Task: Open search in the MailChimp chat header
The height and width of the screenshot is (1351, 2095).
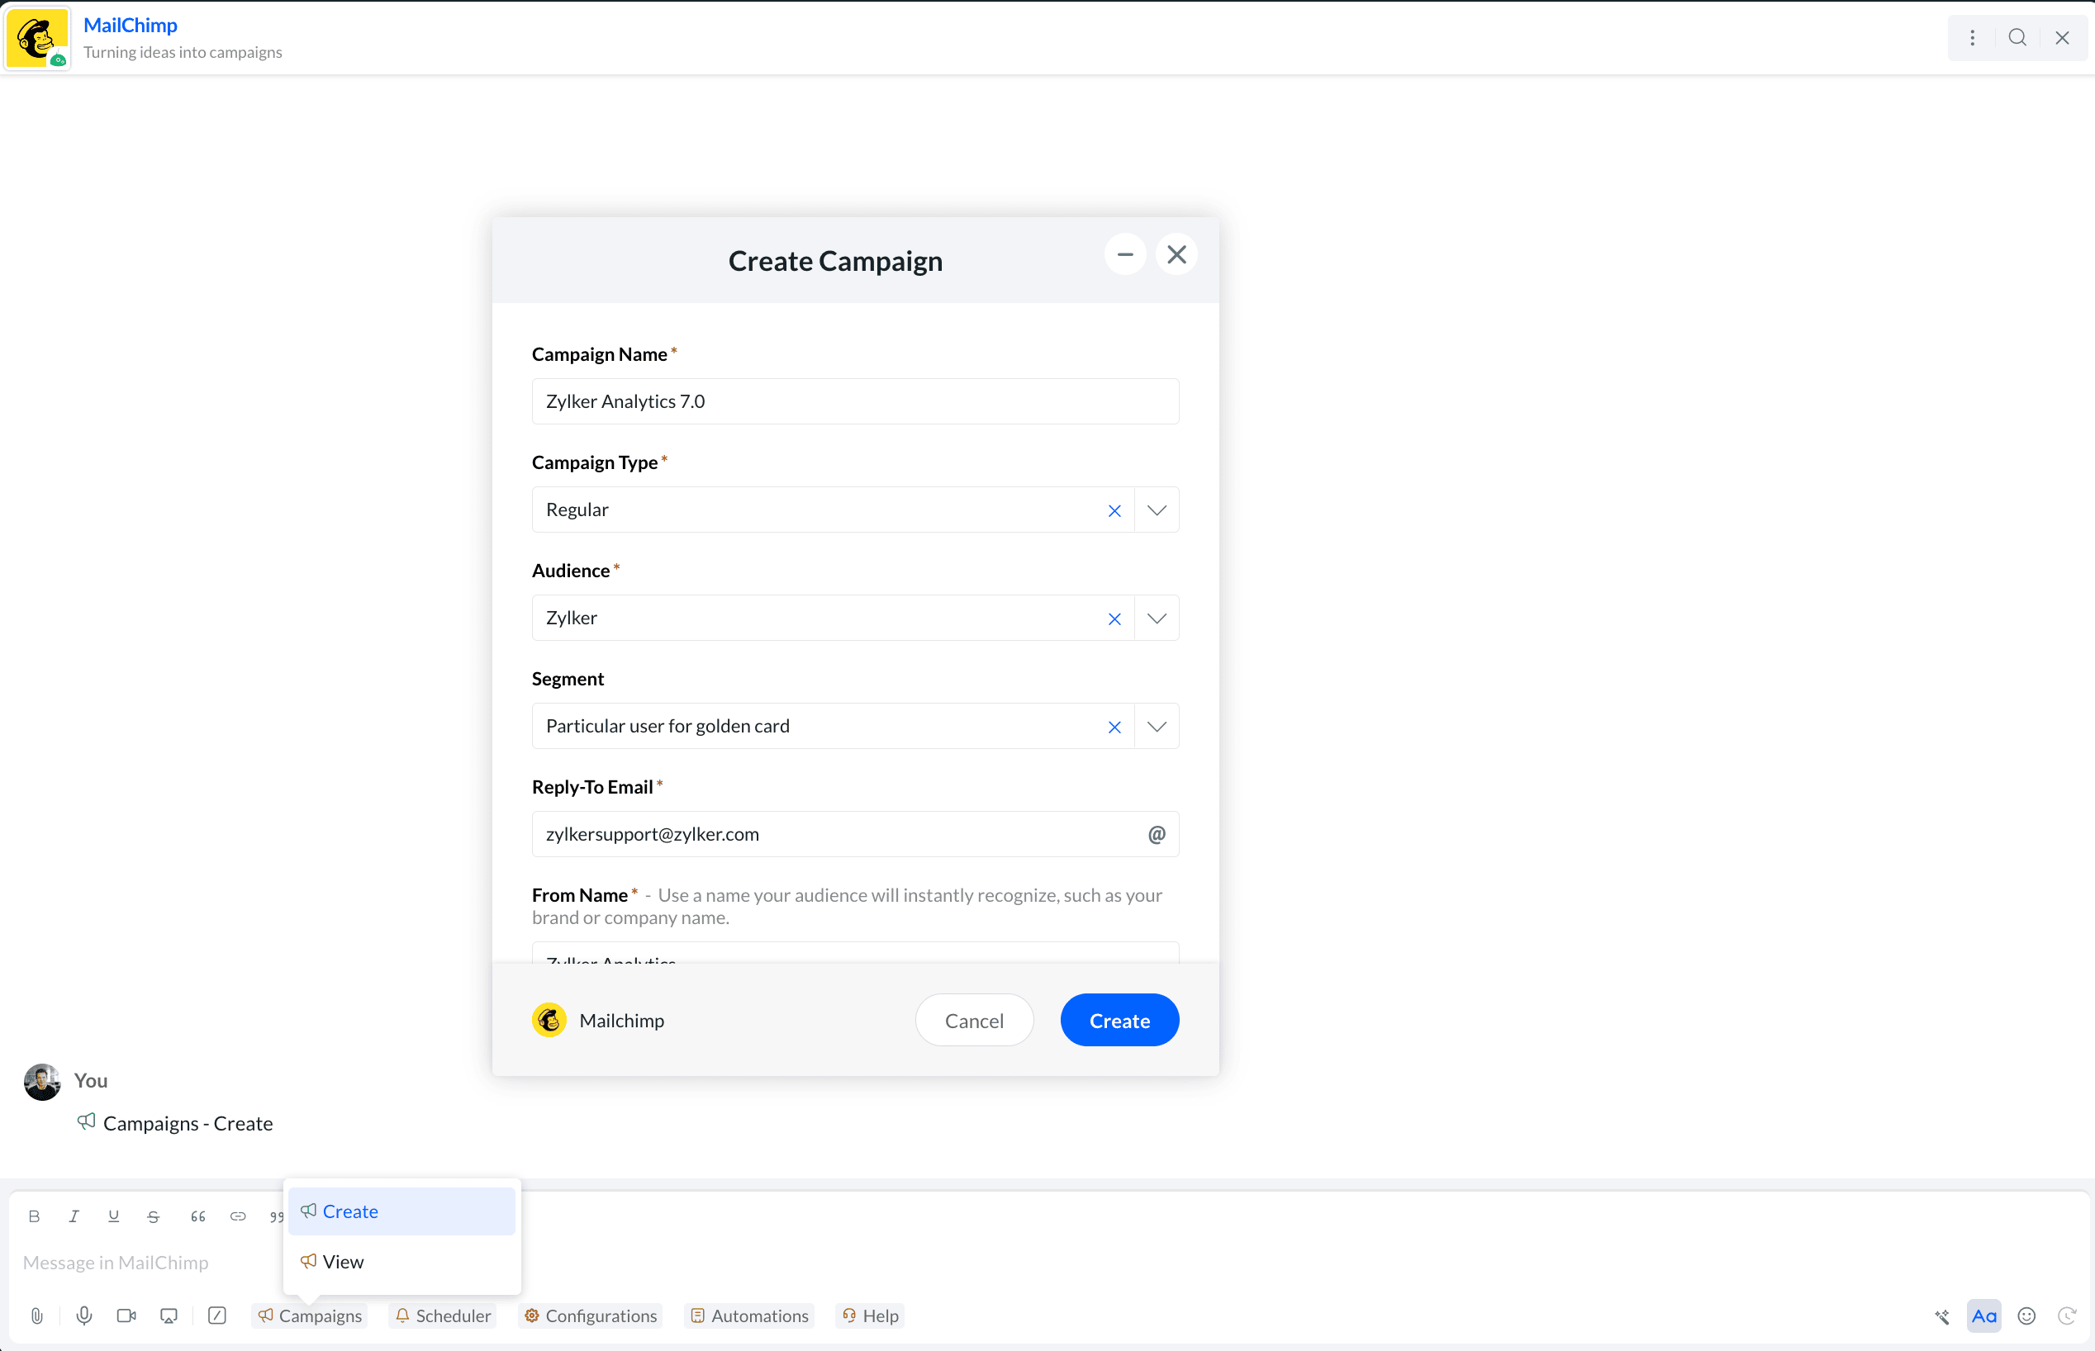Action: (x=2017, y=38)
